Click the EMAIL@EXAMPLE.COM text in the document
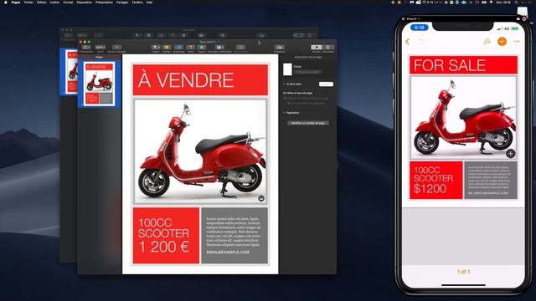Image resolution: width=536 pixels, height=301 pixels. (228, 253)
